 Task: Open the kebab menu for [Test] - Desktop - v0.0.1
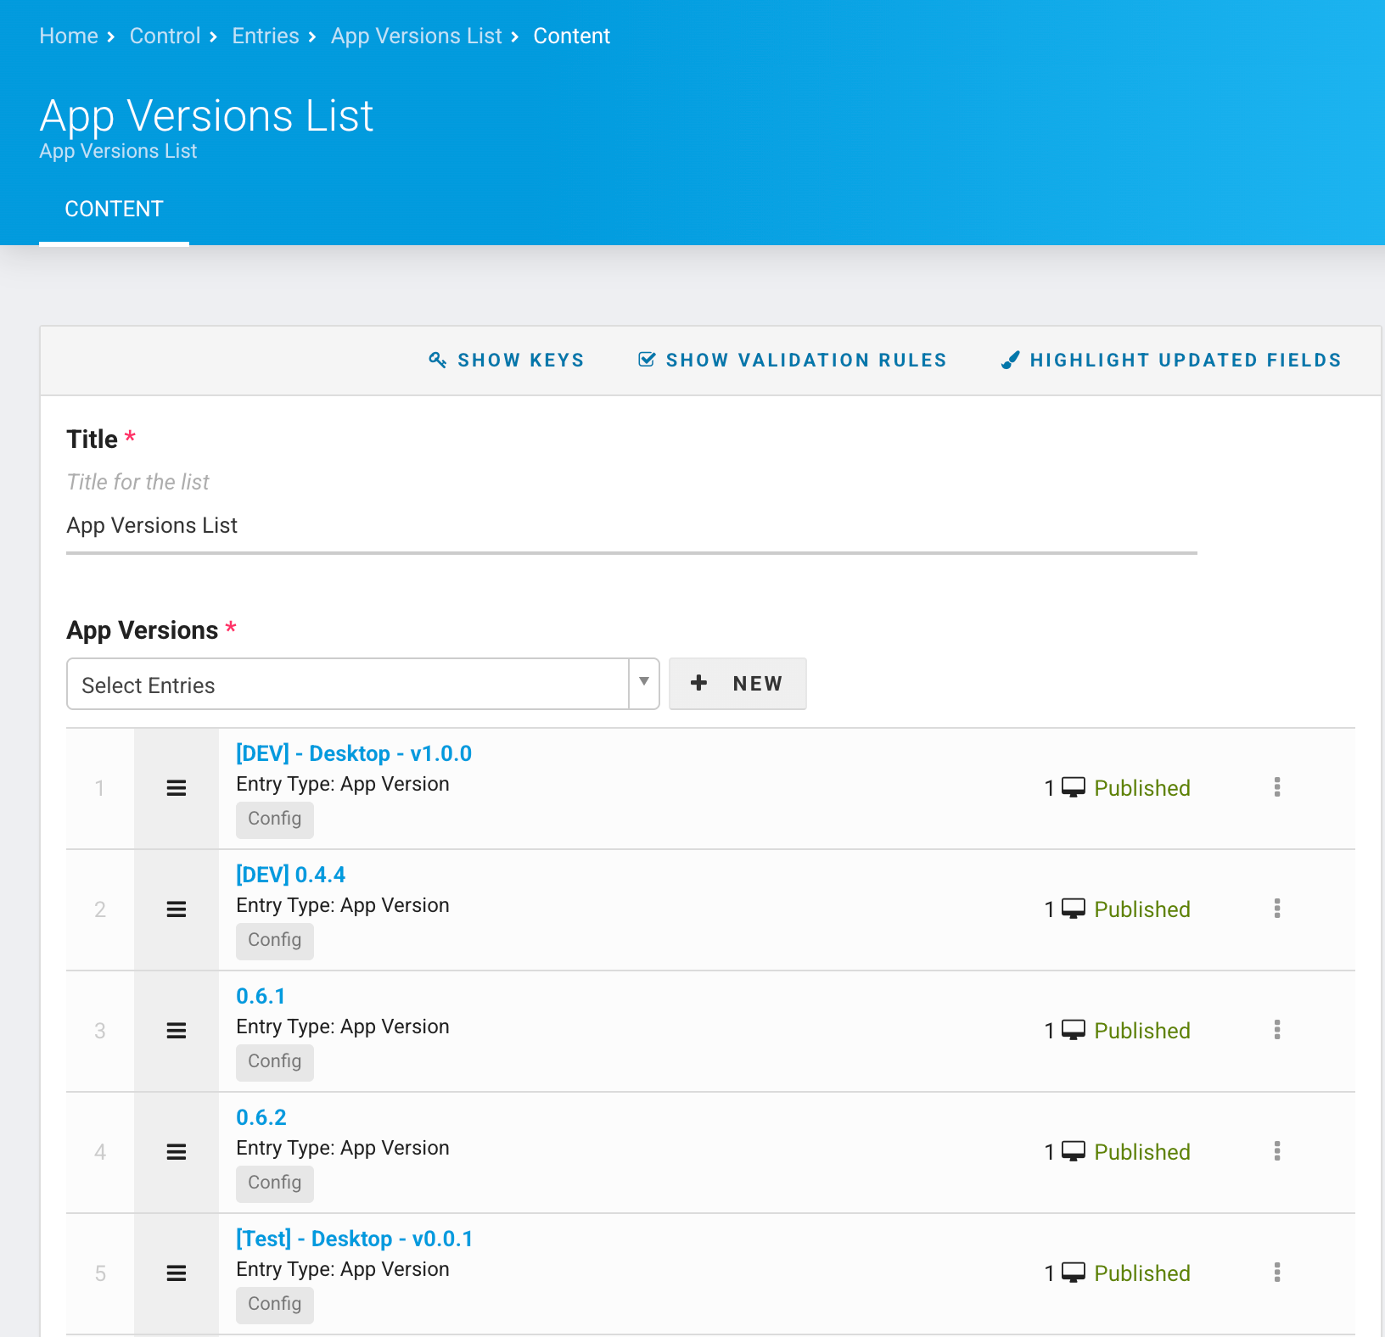1277,1273
